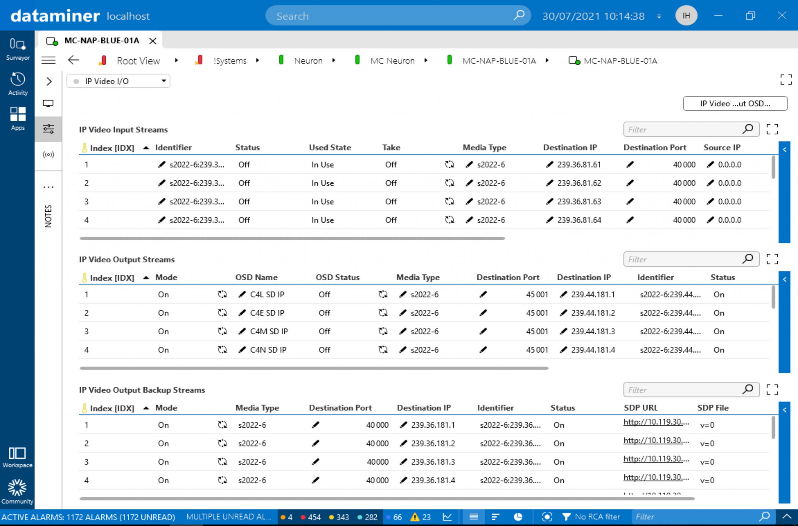Open the Visual monitor icon in card sidebar
Viewport: 798px width, 526px height.
tap(48, 103)
